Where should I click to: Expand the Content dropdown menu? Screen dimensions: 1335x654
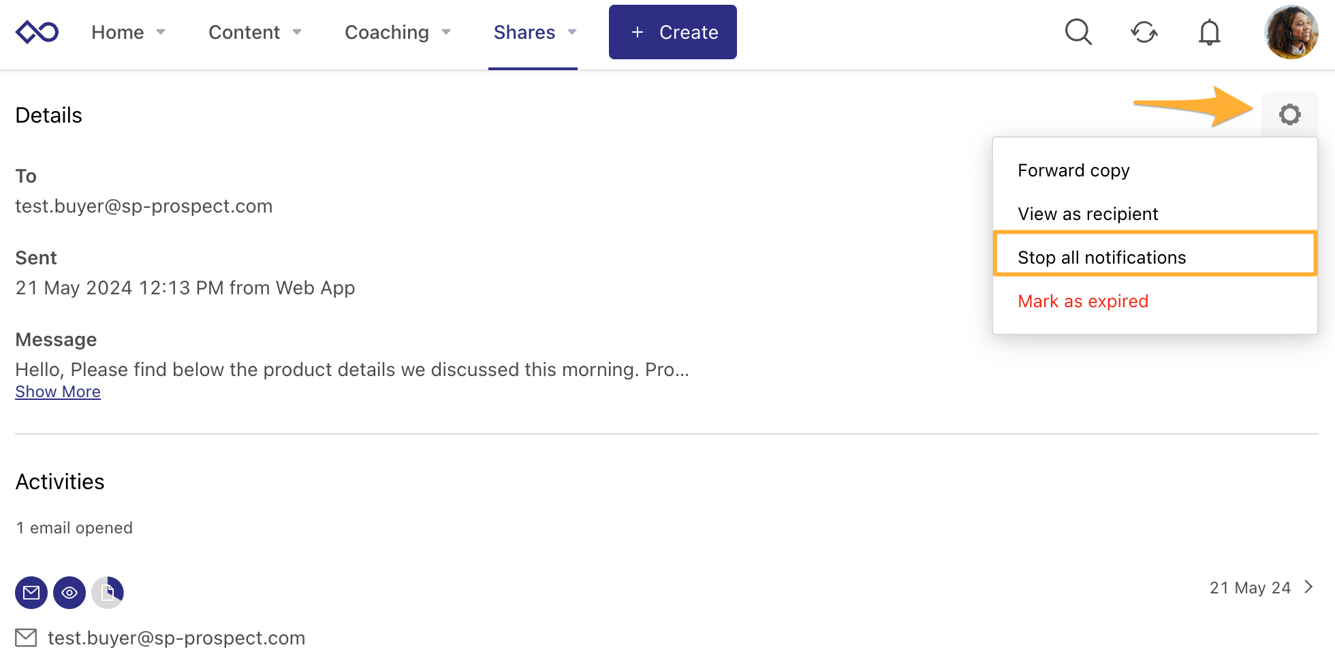coord(255,32)
